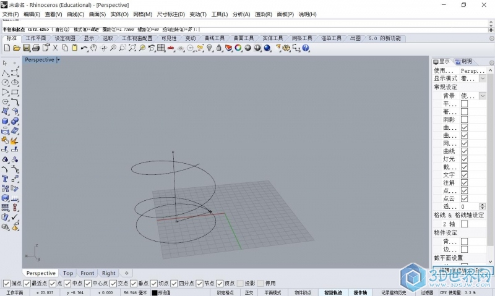Click the Explode icon
The image size is (495, 296).
coord(15,141)
